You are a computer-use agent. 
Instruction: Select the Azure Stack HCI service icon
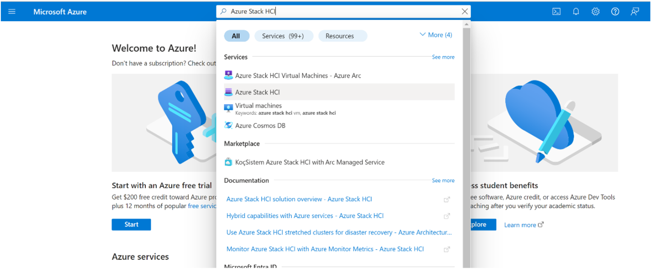[229, 92]
